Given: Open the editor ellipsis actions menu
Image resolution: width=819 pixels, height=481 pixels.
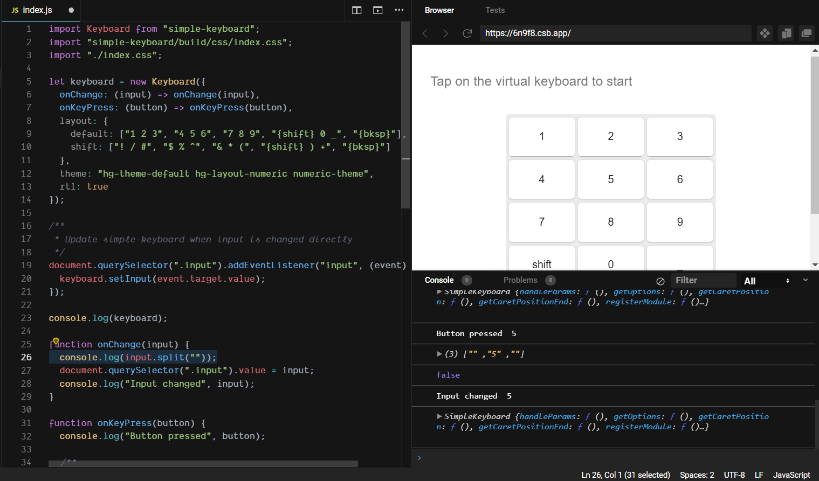Looking at the screenshot, I should pos(399,10).
